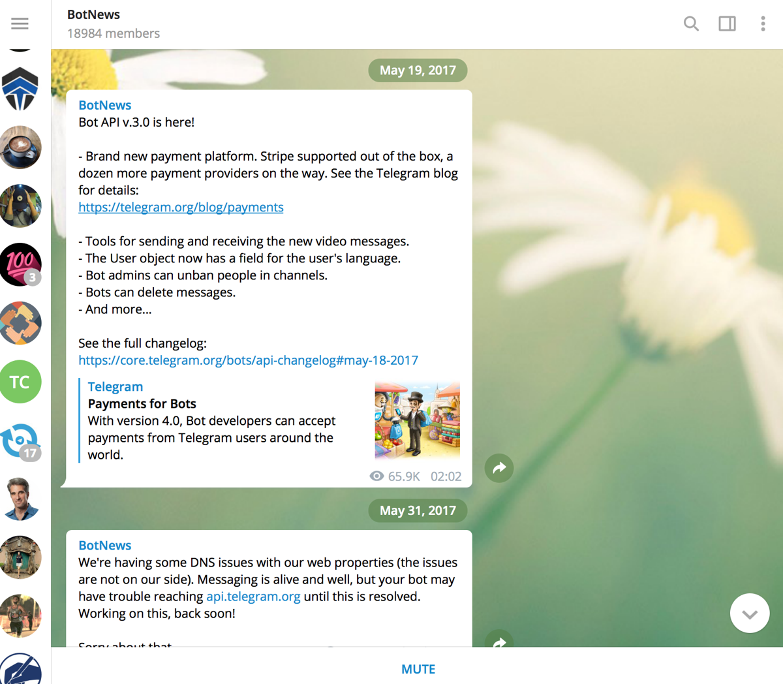The width and height of the screenshot is (783, 684).
Task: Mute the BotNews channel
Action: [x=418, y=669]
